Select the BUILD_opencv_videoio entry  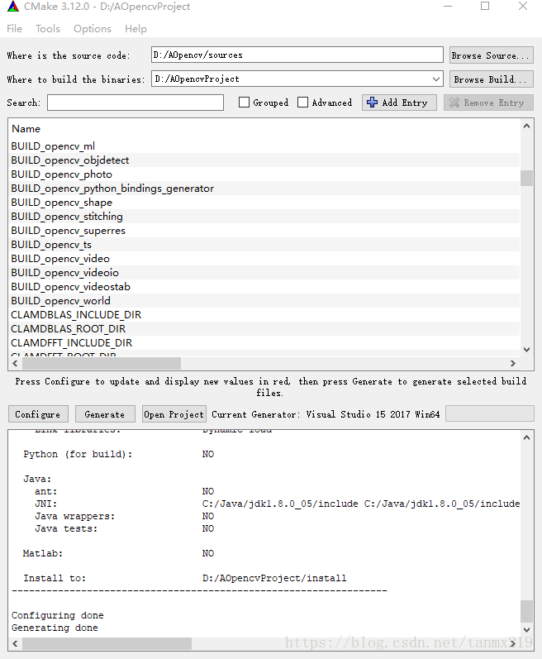[x=264, y=273]
